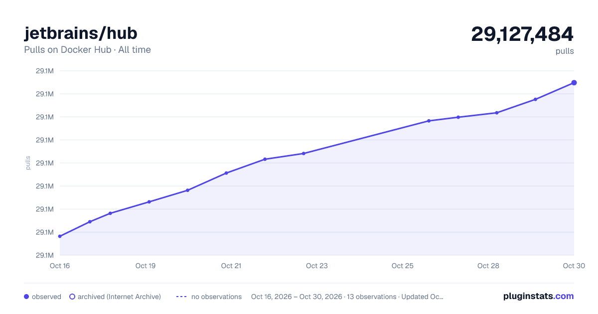Select the last data point before the long gap
Image resolution: width=598 pixels, height=314 pixels.
pyautogui.click(x=303, y=154)
